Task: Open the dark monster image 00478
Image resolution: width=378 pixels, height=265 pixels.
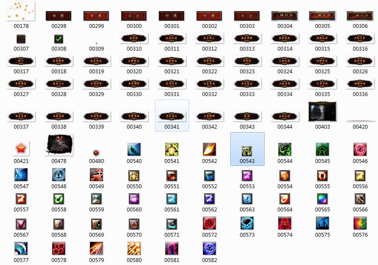Action: [59, 145]
